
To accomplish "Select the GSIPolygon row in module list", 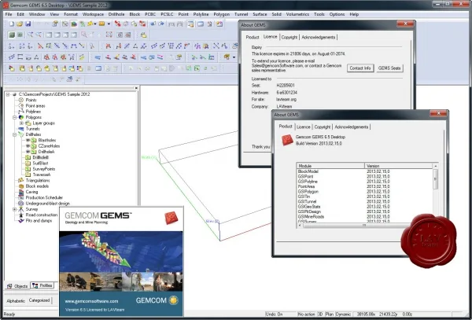I will pyautogui.click(x=364, y=191).
